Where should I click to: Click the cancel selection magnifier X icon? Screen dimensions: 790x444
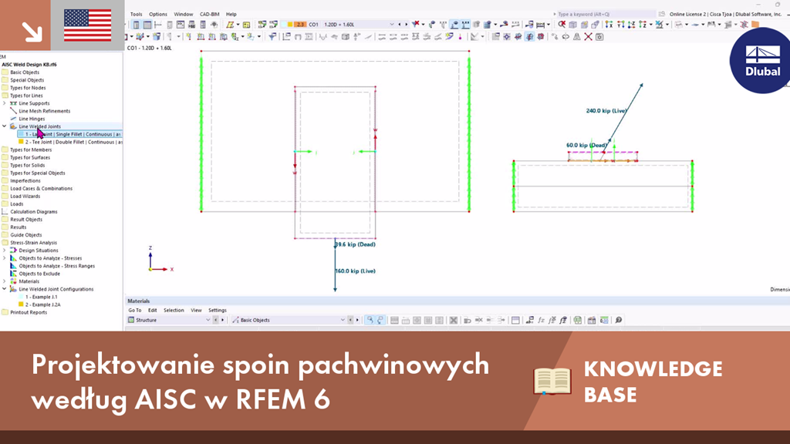tap(562, 24)
